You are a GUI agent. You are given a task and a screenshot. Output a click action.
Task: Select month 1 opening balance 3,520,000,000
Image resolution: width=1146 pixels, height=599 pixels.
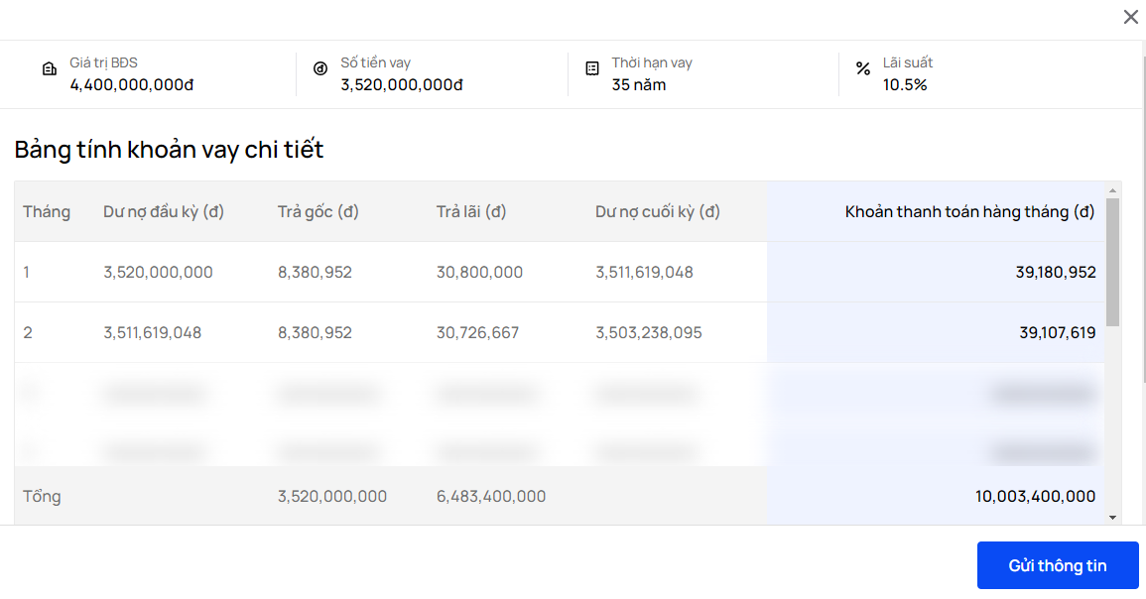pyautogui.click(x=158, y=273)
